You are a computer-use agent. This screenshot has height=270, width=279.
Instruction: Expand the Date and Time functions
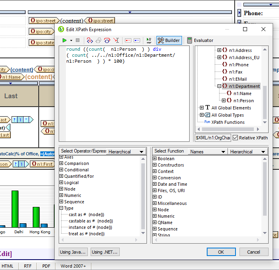pos(155,184)
